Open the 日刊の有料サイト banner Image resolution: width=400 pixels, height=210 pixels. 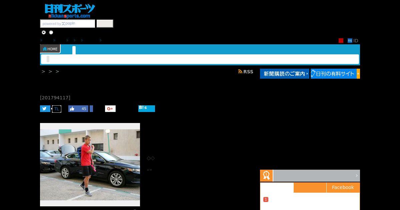pyautogui.click(x=334, y=74)
